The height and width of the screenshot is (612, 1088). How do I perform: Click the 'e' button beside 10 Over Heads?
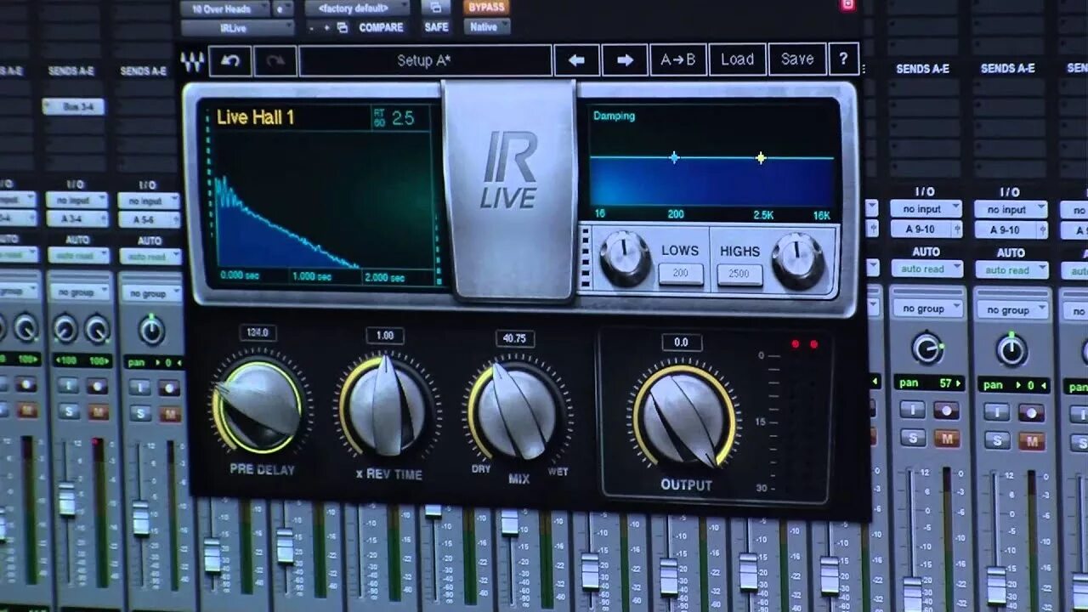282,8
